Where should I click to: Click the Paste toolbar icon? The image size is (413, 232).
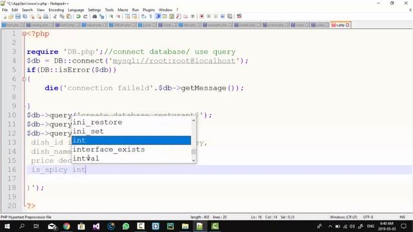[x=69, y=16]
